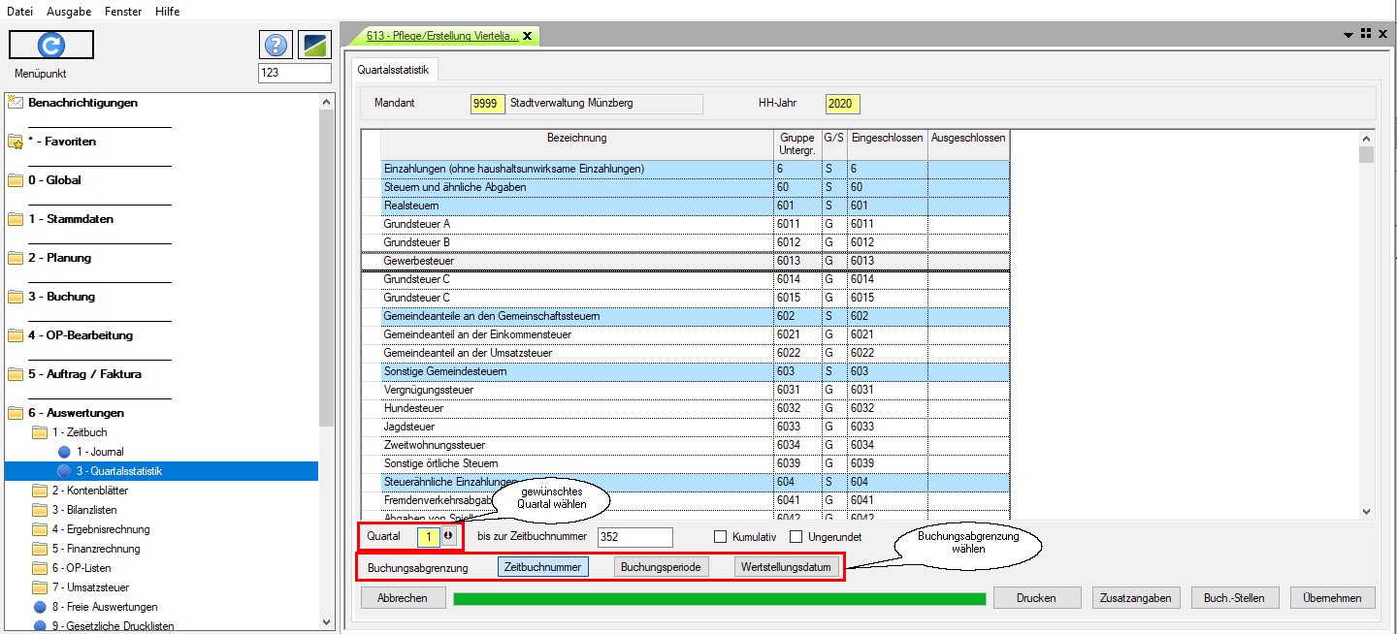Open the Ausgabe menu

[69, 11]
